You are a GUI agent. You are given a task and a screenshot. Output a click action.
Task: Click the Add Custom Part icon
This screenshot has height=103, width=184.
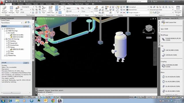coord(163,22)
